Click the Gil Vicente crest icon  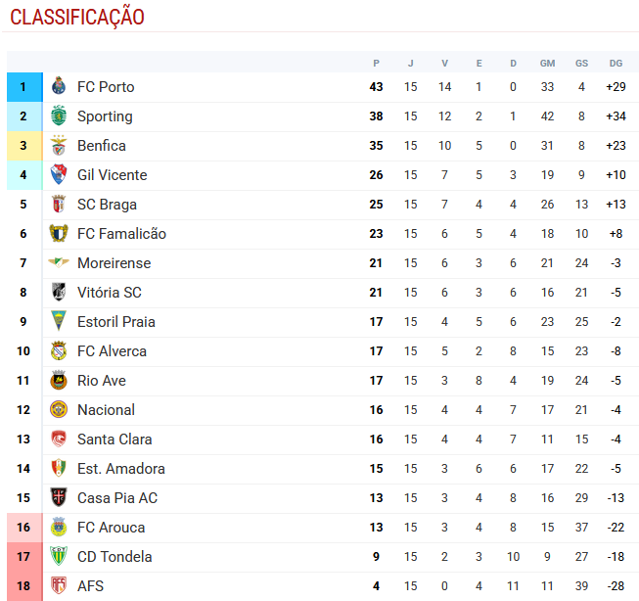pyautogui.click(x=59, y=175)
